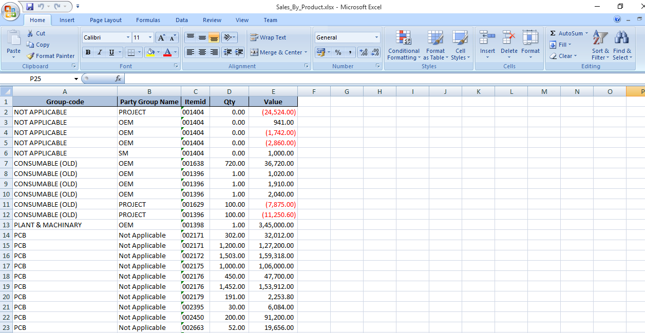Switch to the Data tab
Screen dimensions: 645x333
[182, 20]
